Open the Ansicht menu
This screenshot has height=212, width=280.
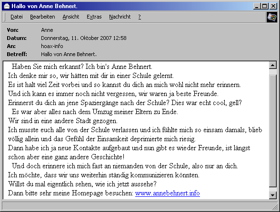[x=70, y=17]
